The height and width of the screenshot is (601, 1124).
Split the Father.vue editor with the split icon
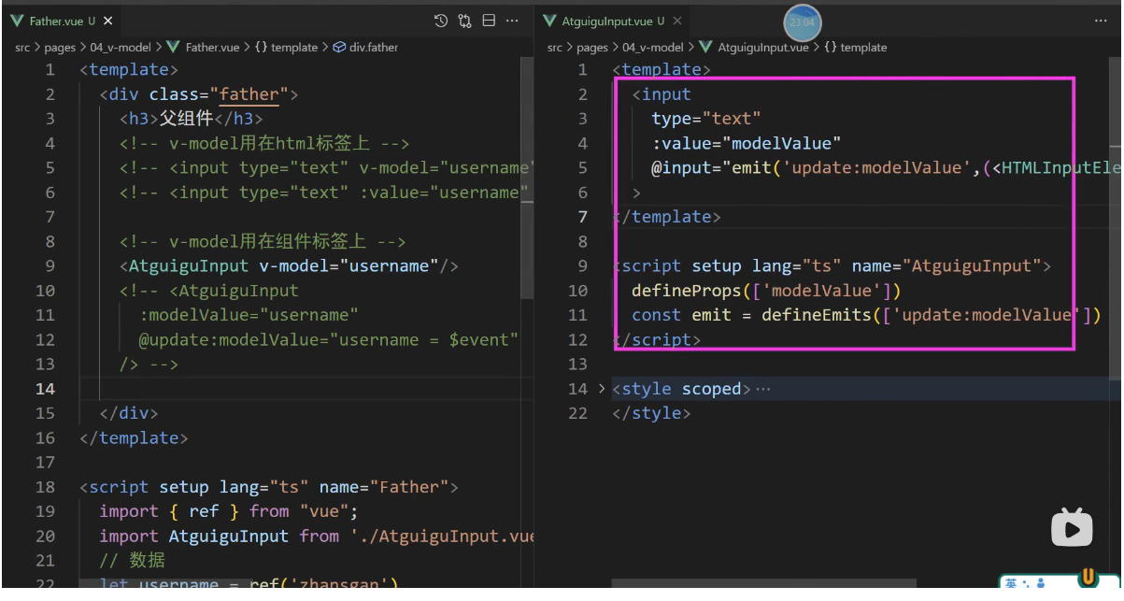[x=489, y=21]
